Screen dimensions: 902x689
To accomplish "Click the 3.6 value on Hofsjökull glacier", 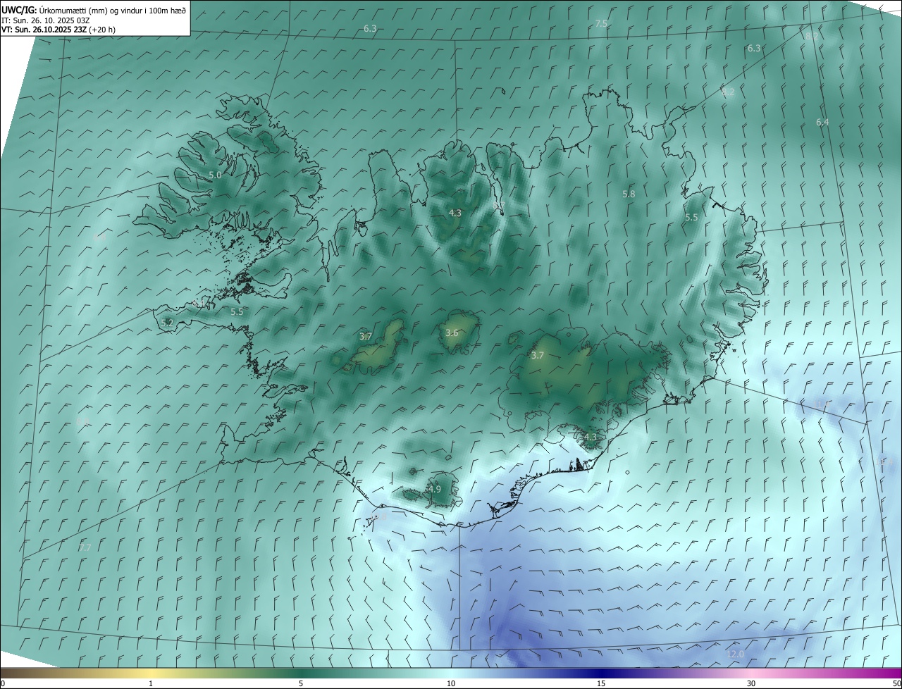I will (x=452, y=333).
